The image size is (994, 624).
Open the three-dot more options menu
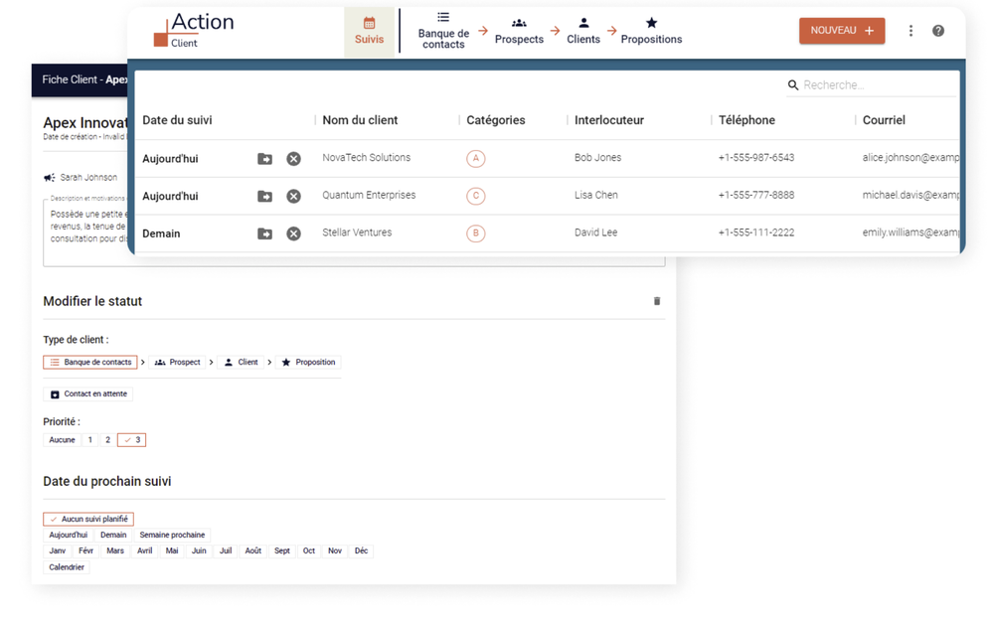tap(911, 31)
